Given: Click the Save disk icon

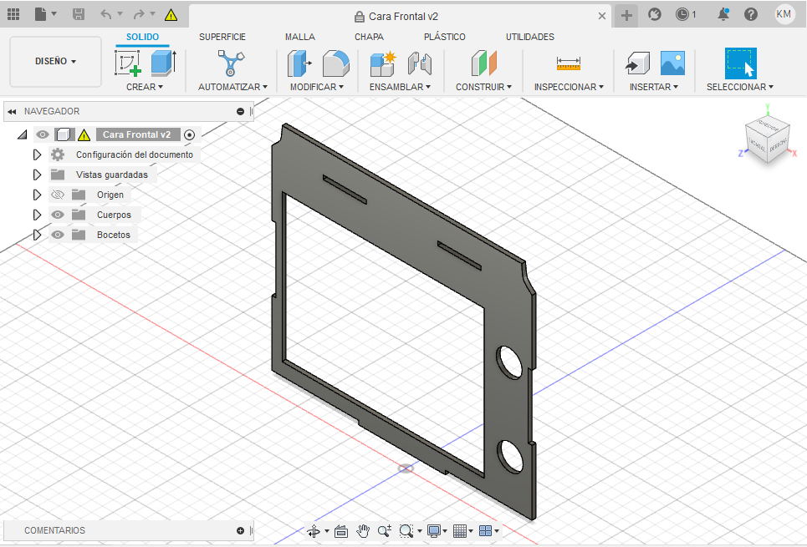Looking at the screenshot, I should pyautogui.click(x=79, y=14).
